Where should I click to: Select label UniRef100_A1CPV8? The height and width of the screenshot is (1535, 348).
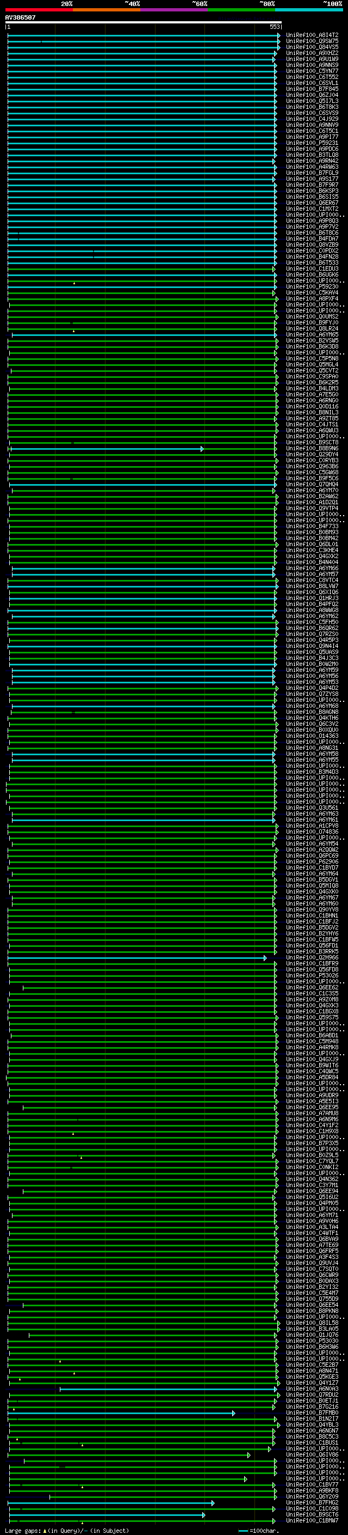click(x=312, y=826)
